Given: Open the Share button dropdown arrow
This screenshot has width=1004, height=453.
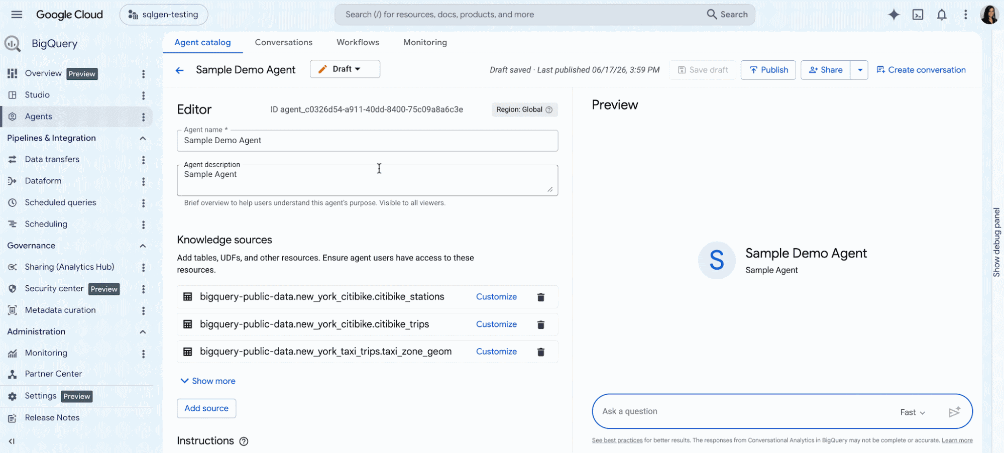Looking at the screenshot, I should click(x=860, y=70).
